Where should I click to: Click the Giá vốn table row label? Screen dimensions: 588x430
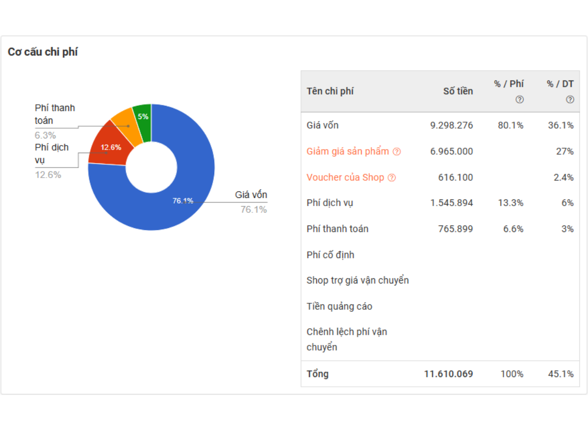[322, 125]
